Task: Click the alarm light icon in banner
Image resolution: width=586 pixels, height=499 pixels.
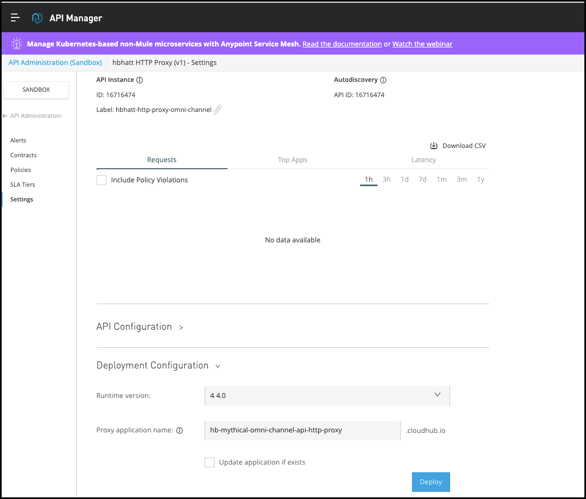Action: point(16,44)
